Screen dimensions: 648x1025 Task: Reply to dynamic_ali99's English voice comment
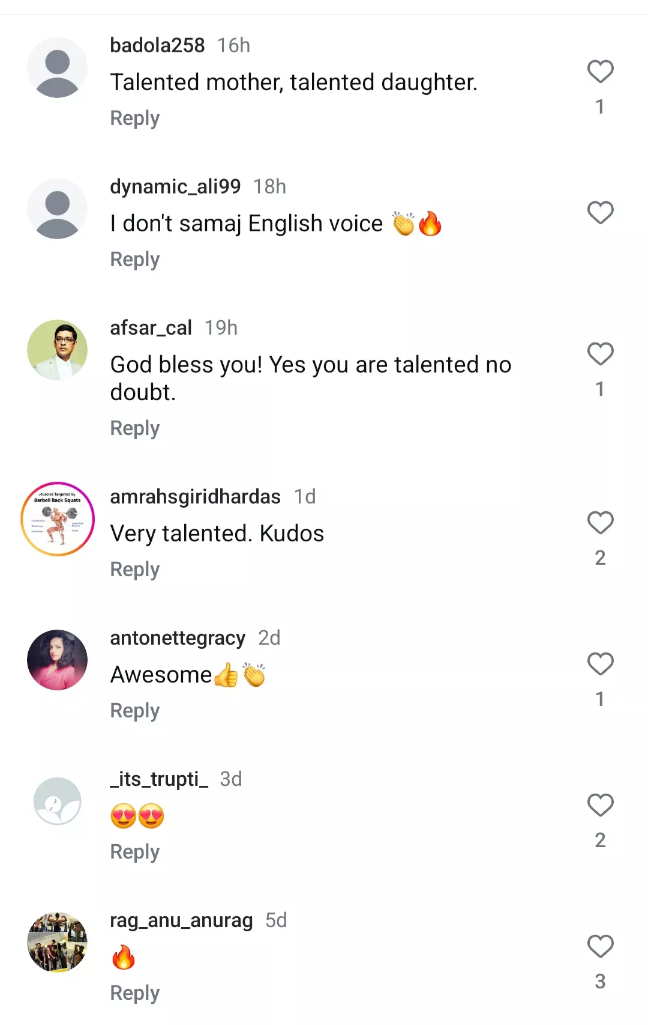click(135, 260)
